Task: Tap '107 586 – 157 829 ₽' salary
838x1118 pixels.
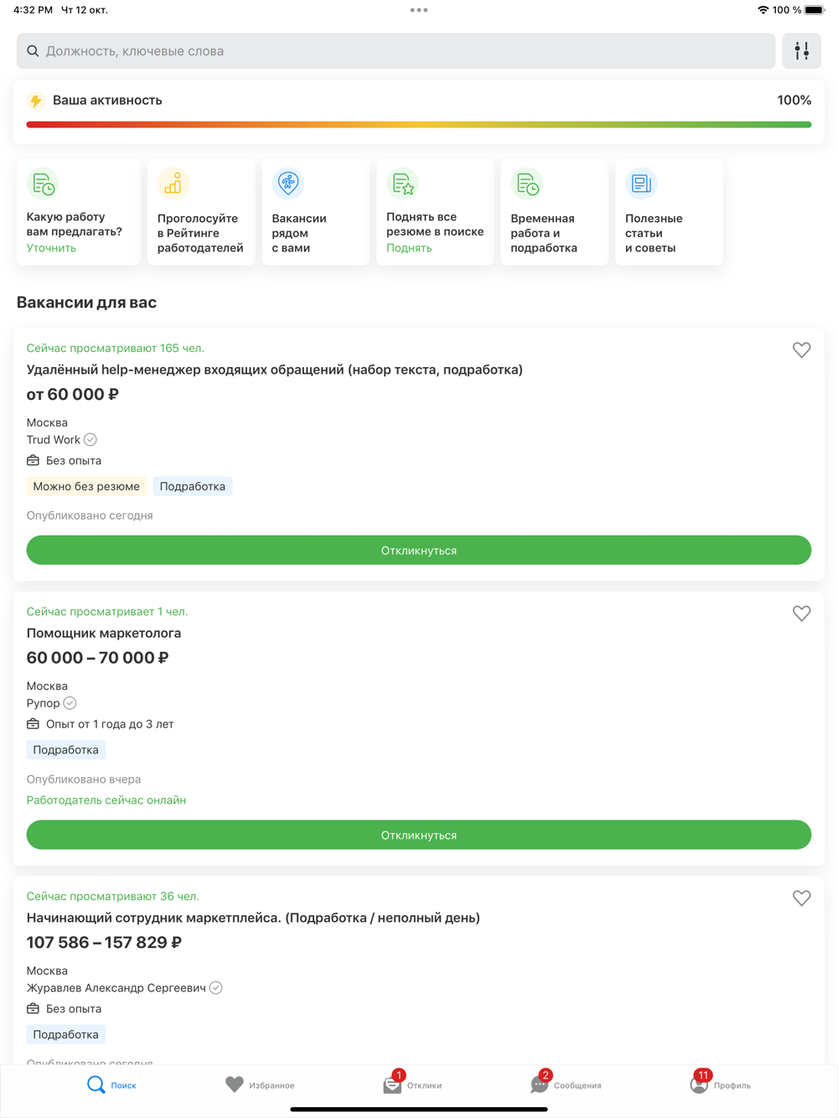Action: click(x=104, y=943)
